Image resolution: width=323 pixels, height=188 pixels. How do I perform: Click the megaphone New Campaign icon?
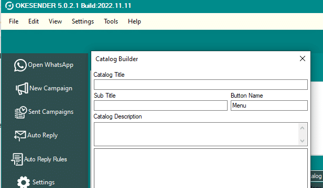pos(22,89)
